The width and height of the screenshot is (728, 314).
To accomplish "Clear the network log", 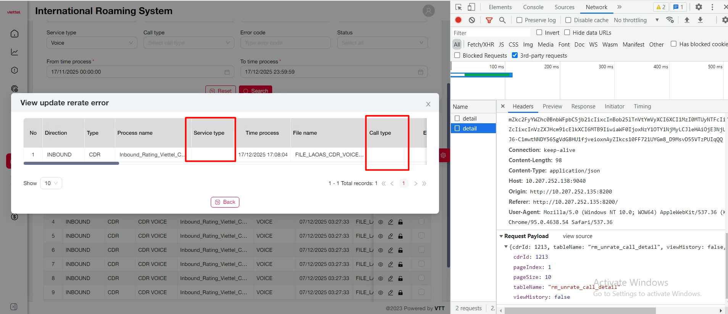I will (x=472, y=20).
